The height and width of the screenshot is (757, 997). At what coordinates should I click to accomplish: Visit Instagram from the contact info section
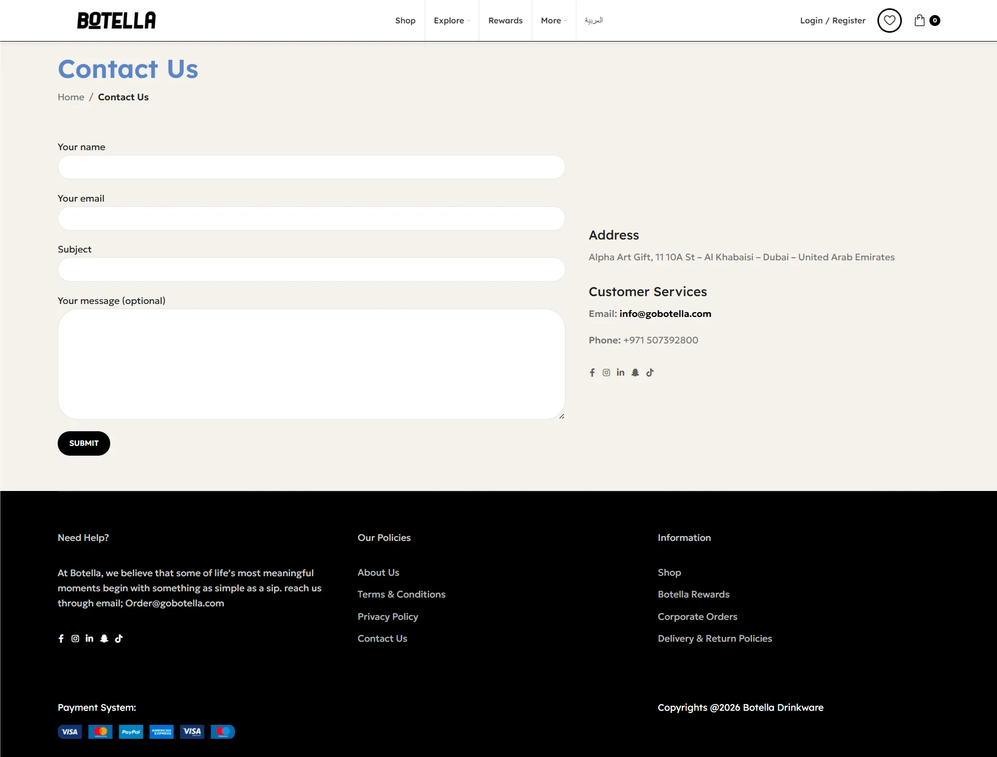coord(606,373)
